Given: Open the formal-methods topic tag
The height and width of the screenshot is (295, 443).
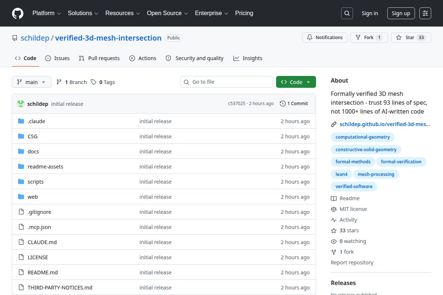Looking at the screenshot, I should point(353,162).
